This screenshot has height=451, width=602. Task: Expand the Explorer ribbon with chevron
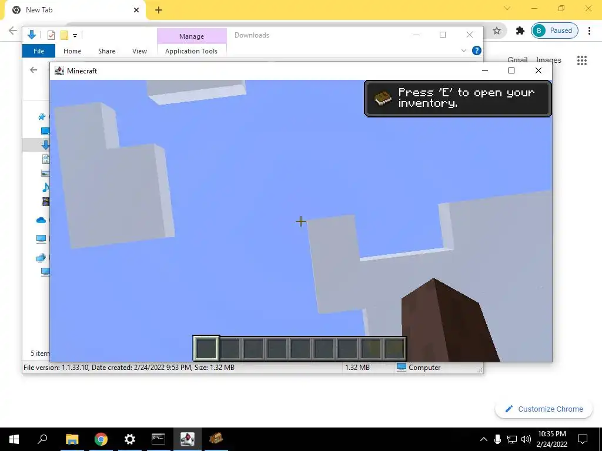point(463,51)
